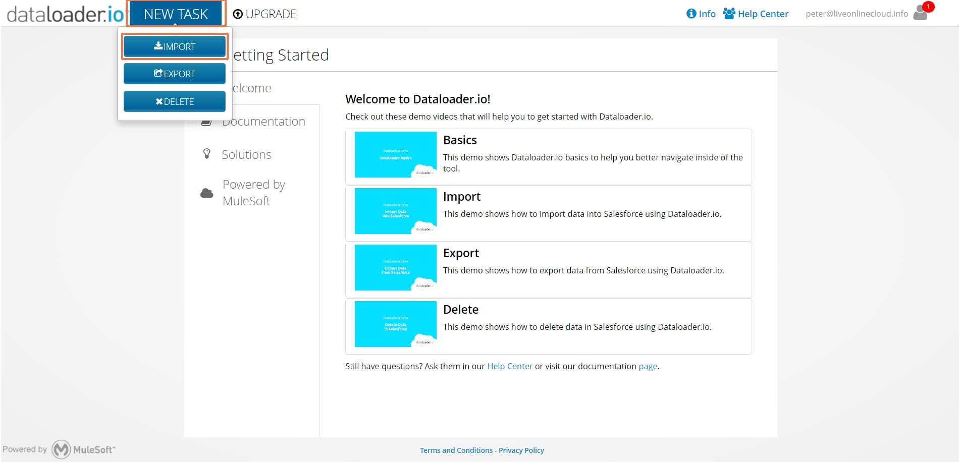This screenshot has width=960, height=463.
Task: Open the NEW TASK menu
Action: (x=176, y=14)
